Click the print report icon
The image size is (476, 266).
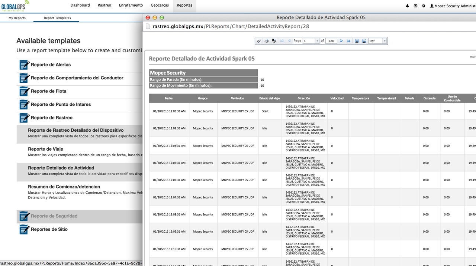point(266,41)
